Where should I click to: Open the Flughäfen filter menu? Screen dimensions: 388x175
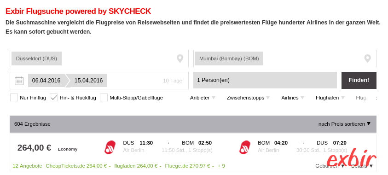tap(330, 98)
